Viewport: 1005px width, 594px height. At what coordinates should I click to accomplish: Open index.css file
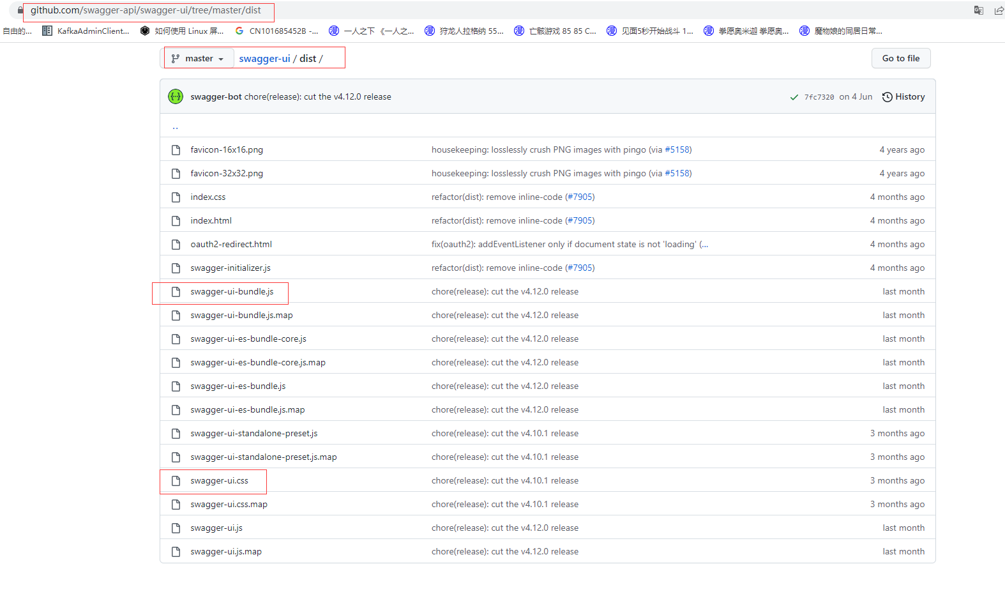[x=208, y=197]
